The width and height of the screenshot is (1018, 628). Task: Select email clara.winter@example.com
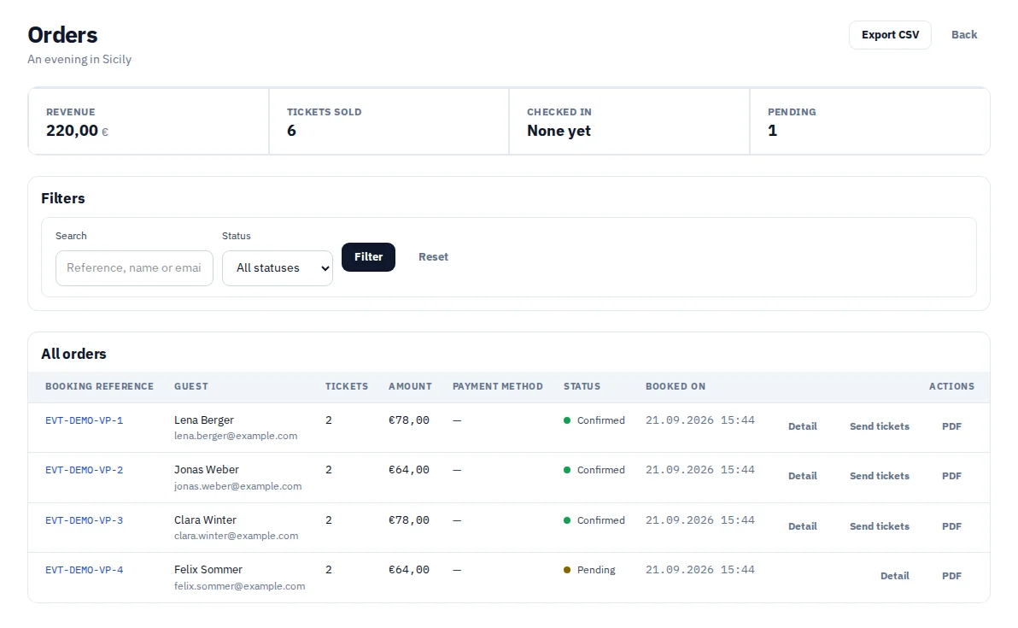237,536
